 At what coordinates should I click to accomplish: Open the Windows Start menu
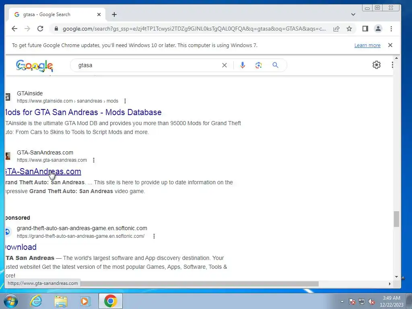click(x=11, y=301)
